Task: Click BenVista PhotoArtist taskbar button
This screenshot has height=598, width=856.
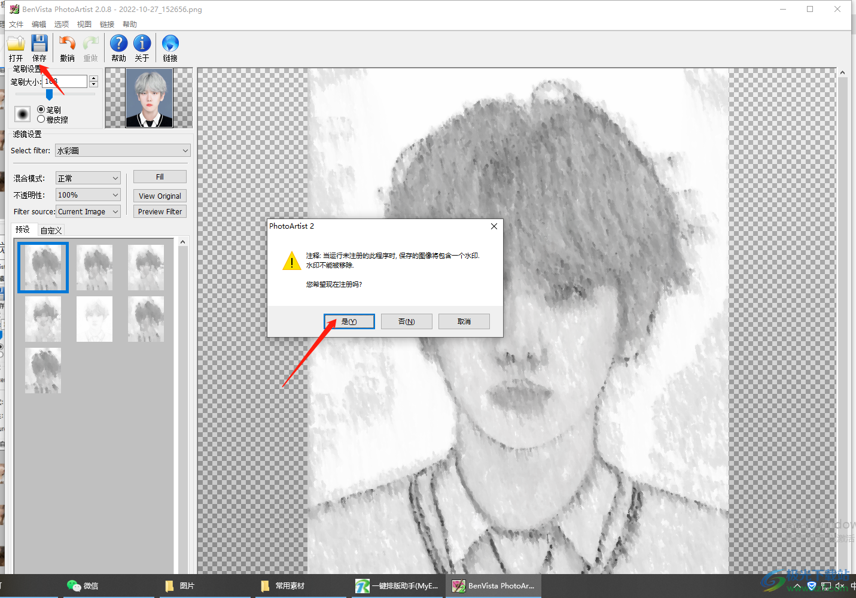Action: [x=494, y=585]
